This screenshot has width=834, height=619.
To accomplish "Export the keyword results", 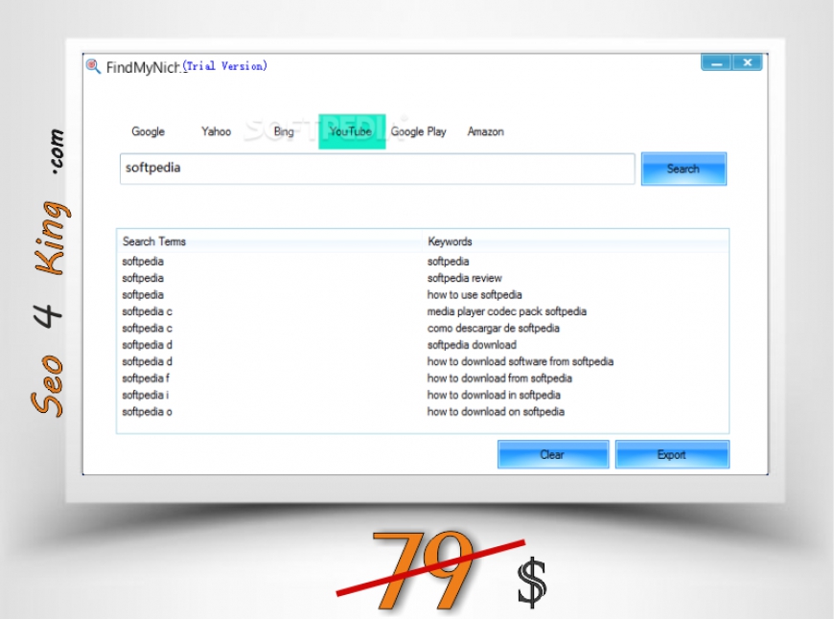I will pyautogui.click(x=672, y=455).
